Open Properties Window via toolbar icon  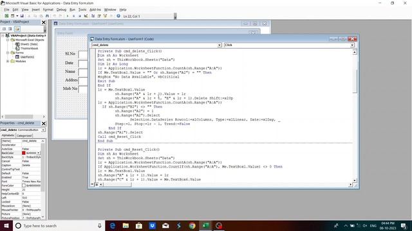click(x=99, y=16)
